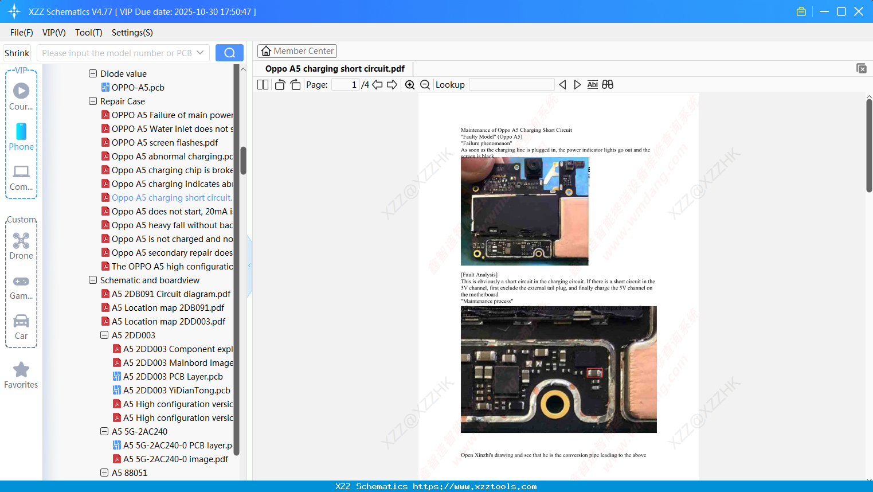This screenshot has width=873, height=492.
Task: Collapse the A5 88051 folder
Action: click(104, 473)
